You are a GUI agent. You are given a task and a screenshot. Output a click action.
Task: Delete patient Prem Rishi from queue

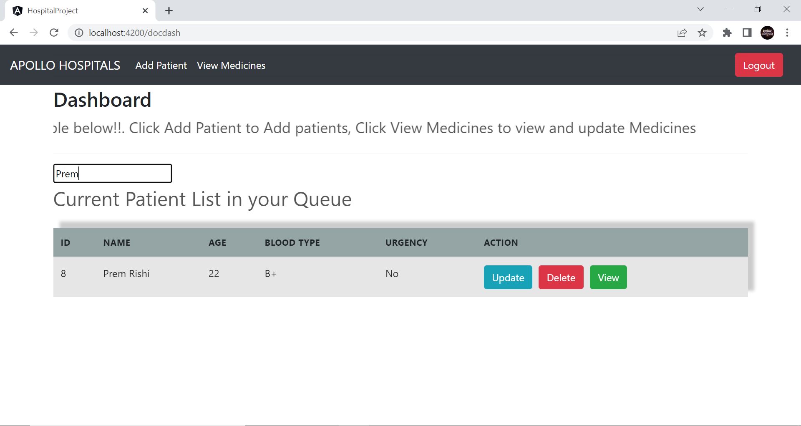tap(561, 277)
